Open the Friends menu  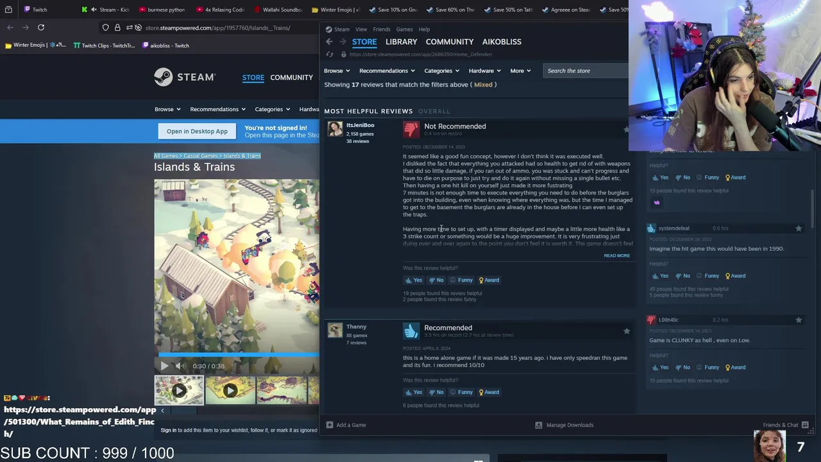pyautogui.click(x=382, y=30)
